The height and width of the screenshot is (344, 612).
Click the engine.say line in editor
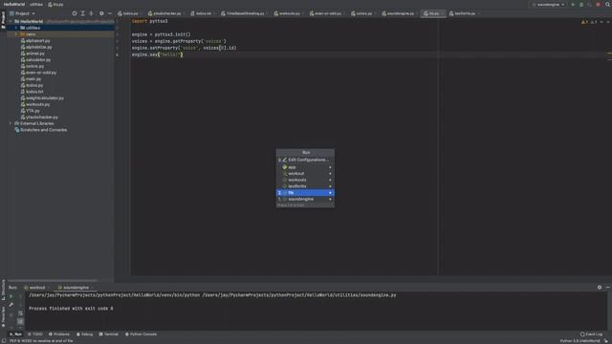[x=157, y=54]
